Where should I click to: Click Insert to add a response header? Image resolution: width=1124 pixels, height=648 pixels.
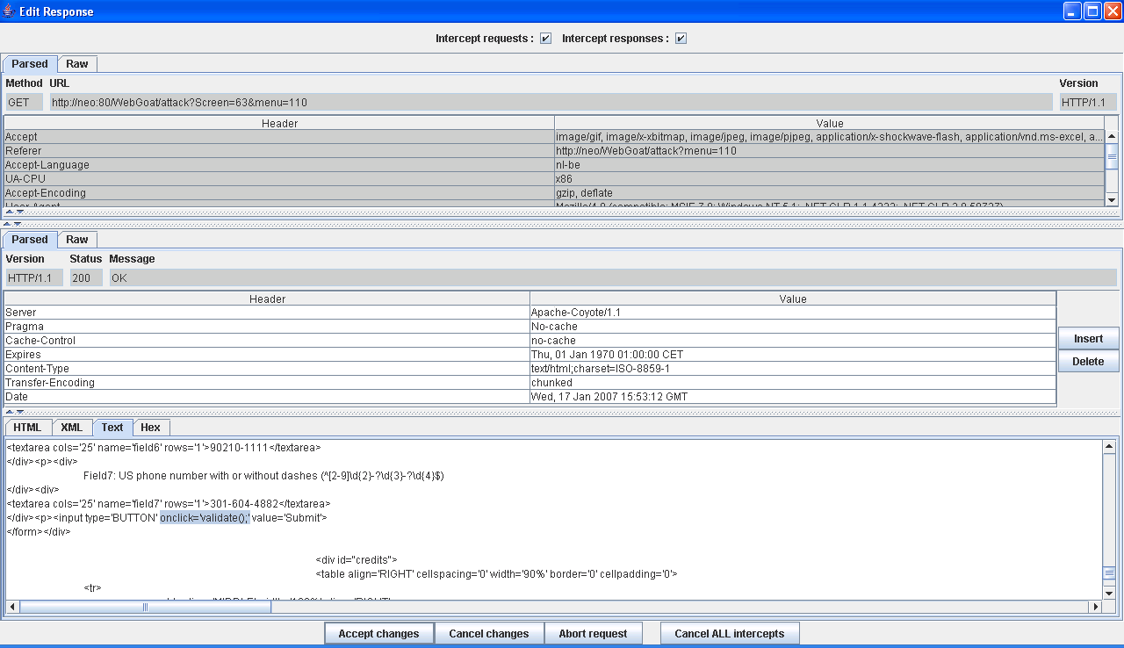coord(1088,339)
